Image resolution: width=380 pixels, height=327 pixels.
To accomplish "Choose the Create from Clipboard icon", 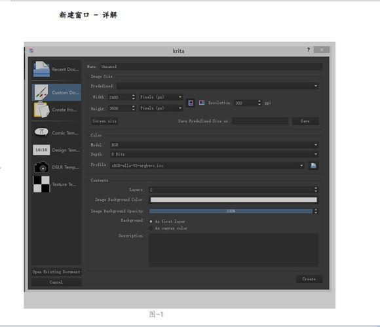I will 41,110.
